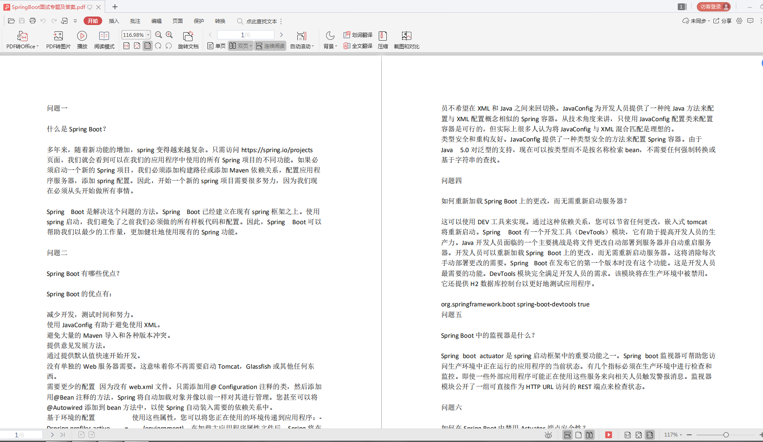Open the 批注 ribbon tab
The width and height of the screenshot is (763, 442).
pos(135,21)
